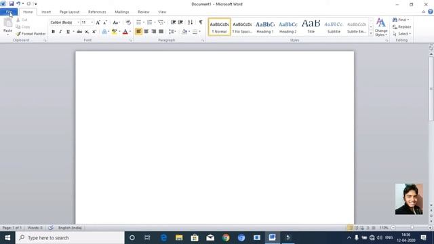Image resolution: width=434 pixels, height=244 pixels.
Task: Open Microsoft Edge from taskbar
Action: (x=163, y=238)
